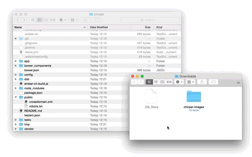This screenshot has height=157, width=252.
Task: Switch Downloads window to column view
Action: pos(162,82)
